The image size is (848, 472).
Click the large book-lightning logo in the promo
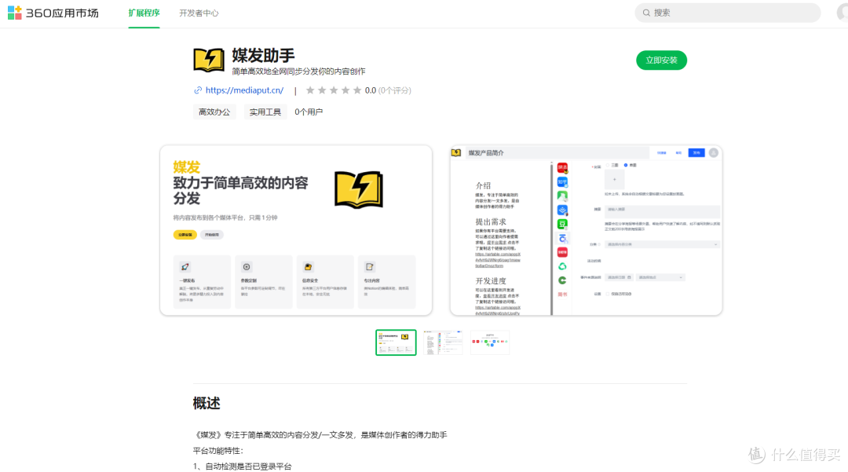(x=359, y=190)
